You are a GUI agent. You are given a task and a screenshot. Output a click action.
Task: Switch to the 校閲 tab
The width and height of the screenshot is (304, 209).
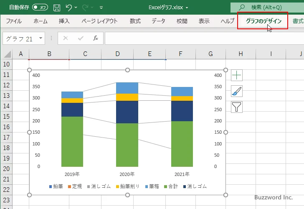pos(182,21)
